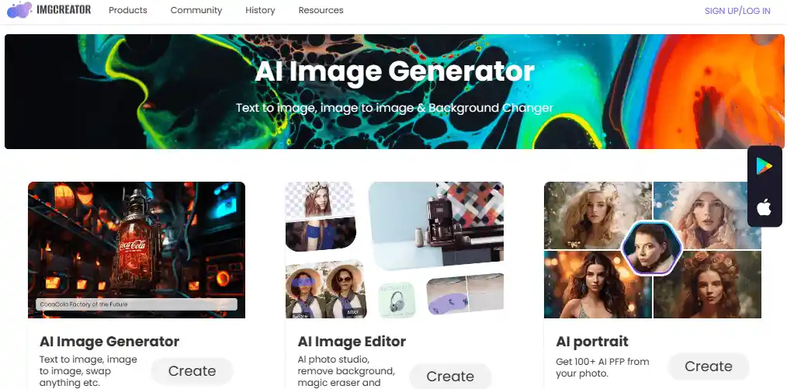
Task: Click the IMGCREATOR logo icon
Action: coord(19,10)
